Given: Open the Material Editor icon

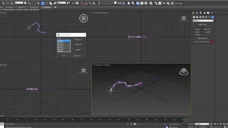Looking at the screenshot, I should [x=151, y=3].
